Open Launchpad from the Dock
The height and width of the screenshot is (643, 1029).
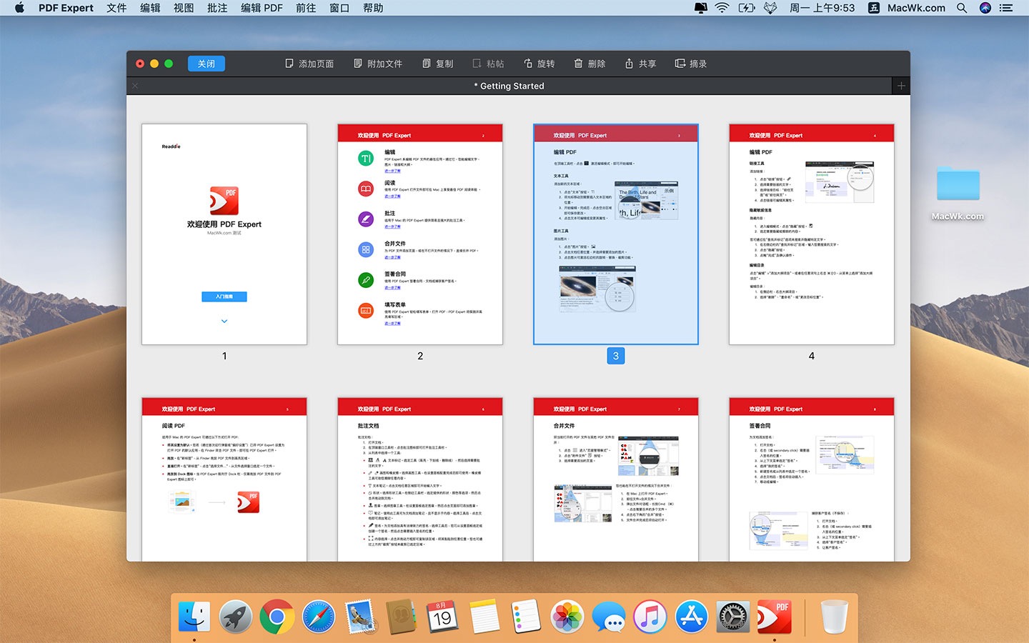click(x=235, y=617)
